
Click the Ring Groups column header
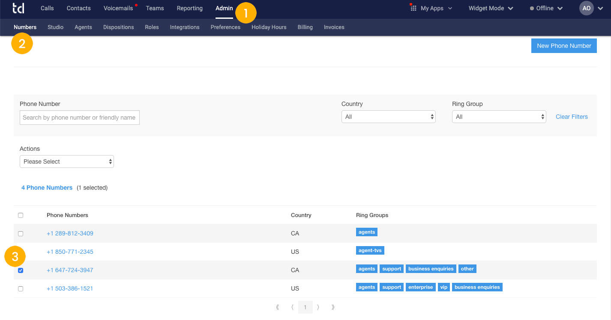[372, 215]
